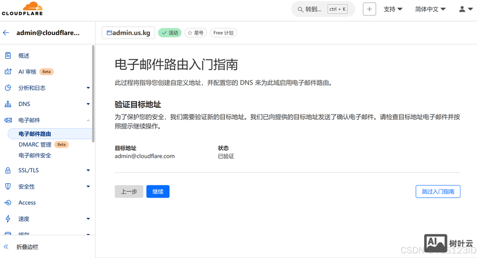
Task: Click the DNS network icon
Action: tap(8, 104)
